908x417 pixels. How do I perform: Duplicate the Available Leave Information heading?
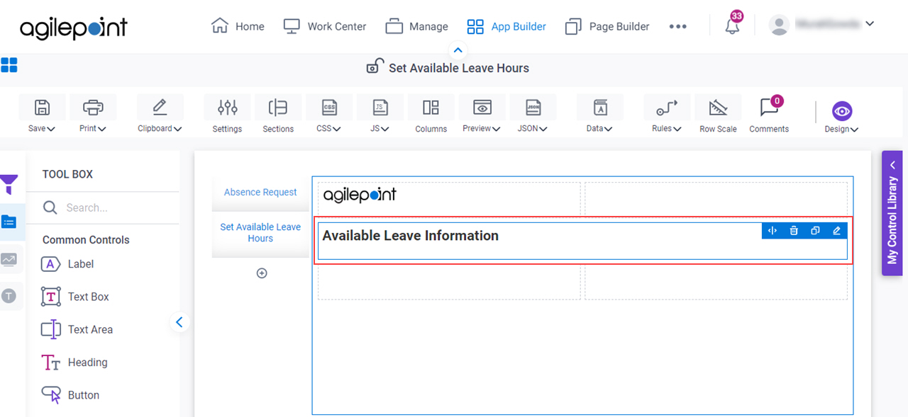click(x=815, y=231)
